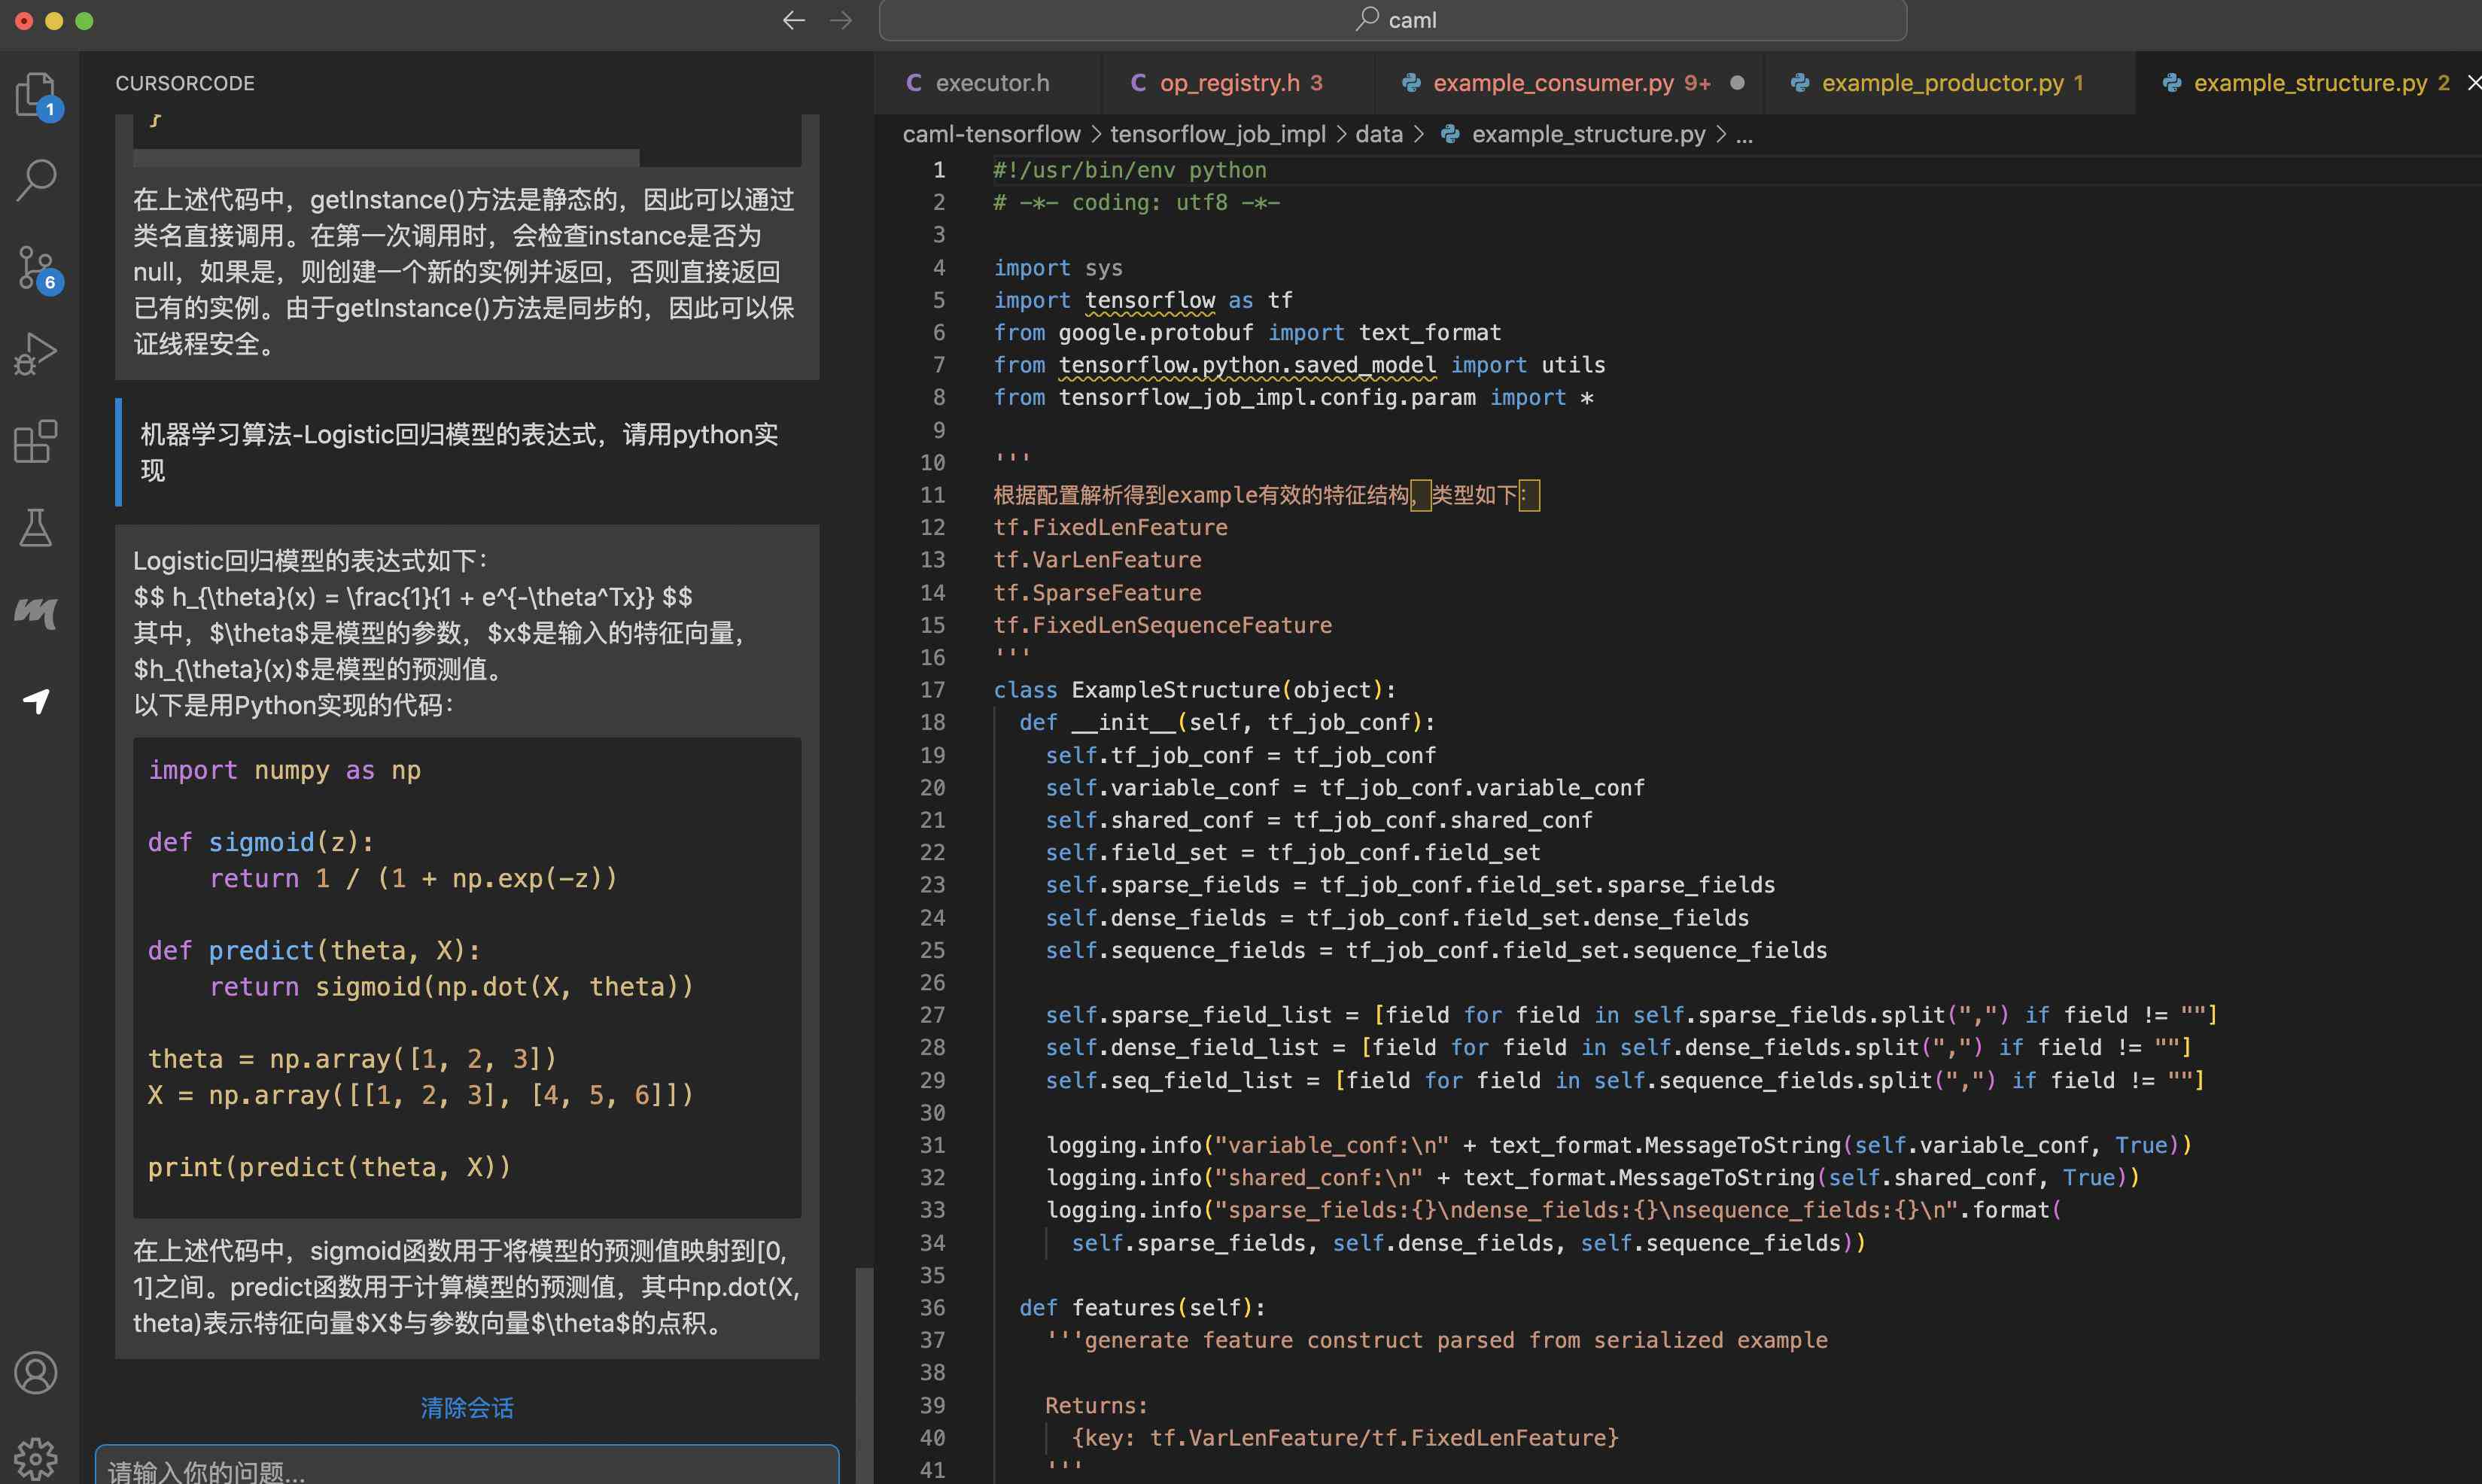The image size is (2482, 1484).
Task: Click theta = np.array line in chat code
Action: [x=351, y=1059]
